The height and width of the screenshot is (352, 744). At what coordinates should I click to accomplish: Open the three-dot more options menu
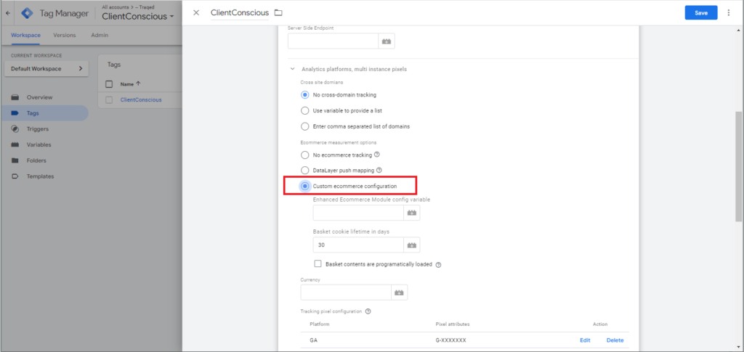point(729,13)
